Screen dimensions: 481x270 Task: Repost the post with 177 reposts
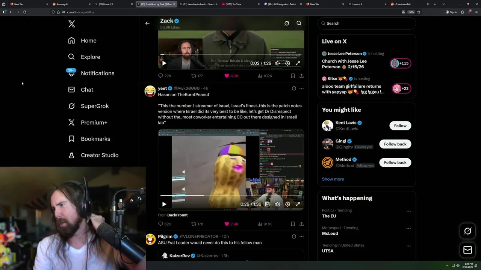point(197,76)
